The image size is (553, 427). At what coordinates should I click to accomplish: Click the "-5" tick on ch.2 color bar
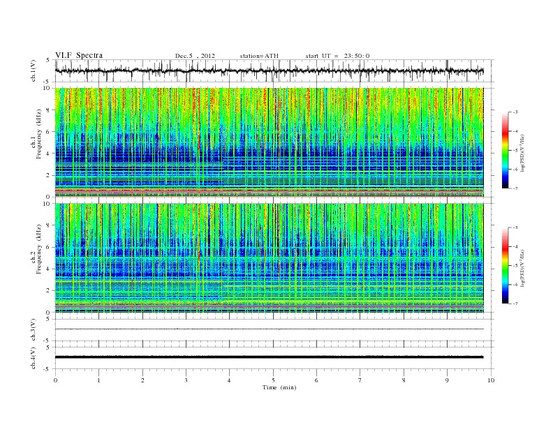pyautogui.click(x=515, y=266)
